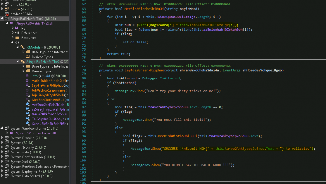Expand the Derived Types node

[24, 71]
